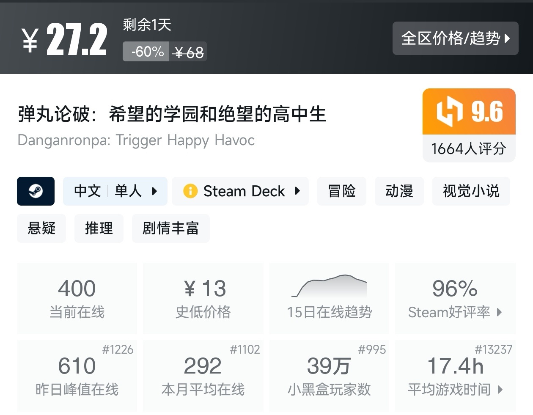Click the crossed-out ¥68 original price
Screen dimensions: 533x415
[189, 52]
